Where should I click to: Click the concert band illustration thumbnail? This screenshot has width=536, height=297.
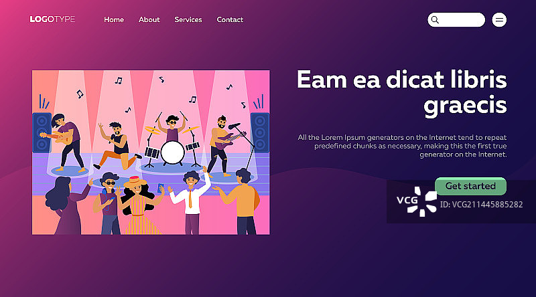point(151,153)
